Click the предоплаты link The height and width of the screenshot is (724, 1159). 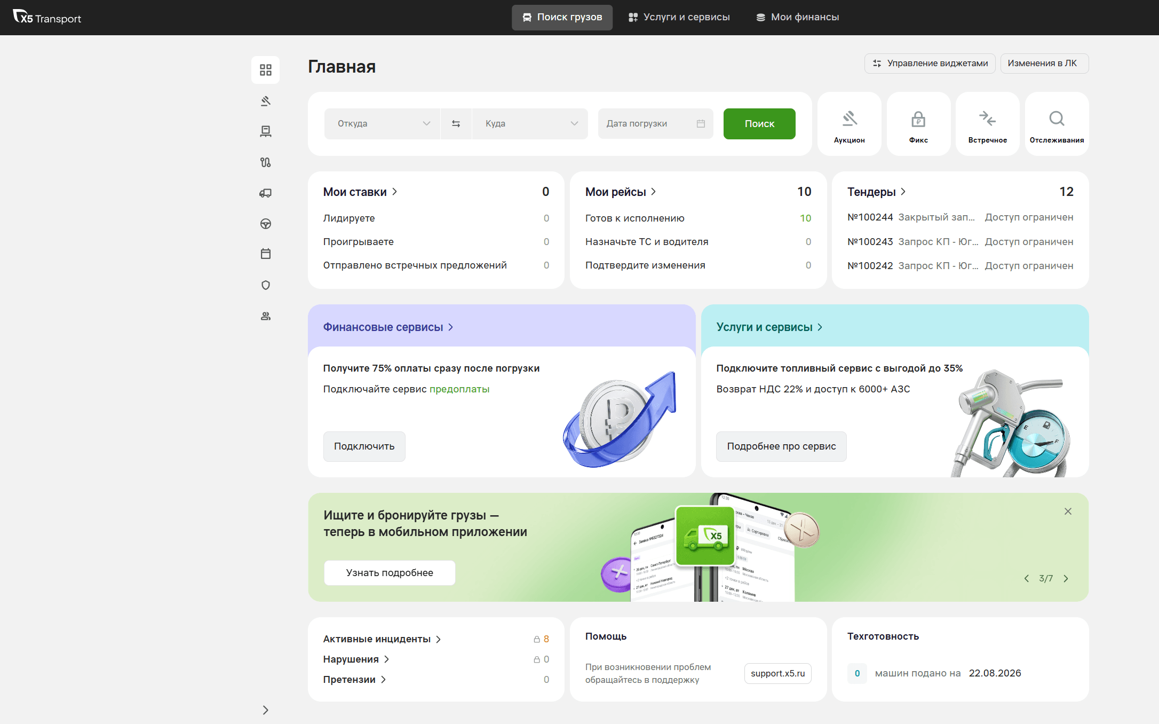pyautogui.click(x=459, y=389)
